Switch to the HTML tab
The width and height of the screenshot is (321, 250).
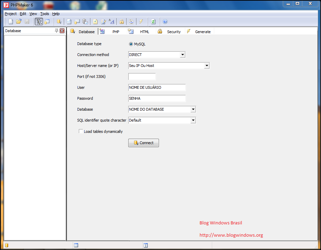[x=142, y=31]
